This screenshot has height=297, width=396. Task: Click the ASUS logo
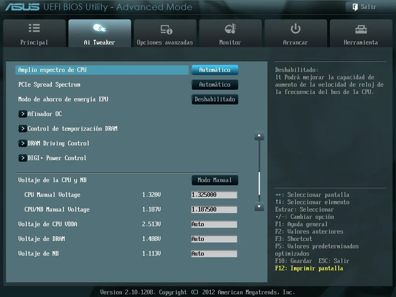click(x=22, y=7)
